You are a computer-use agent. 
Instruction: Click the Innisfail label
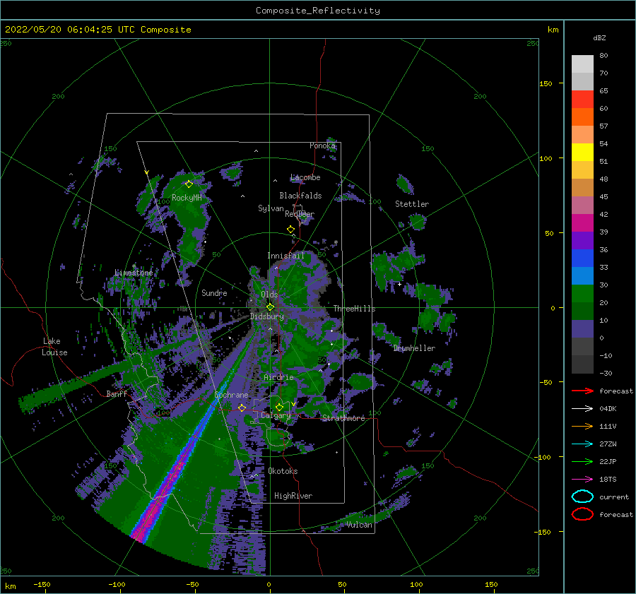tap(285, 256)
